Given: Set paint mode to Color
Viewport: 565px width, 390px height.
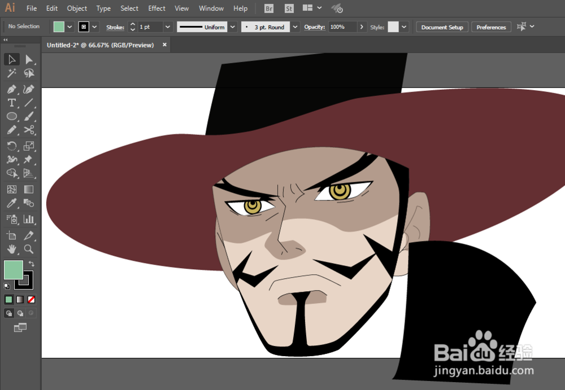Looking at the screenshot, I should click(8, 300).
